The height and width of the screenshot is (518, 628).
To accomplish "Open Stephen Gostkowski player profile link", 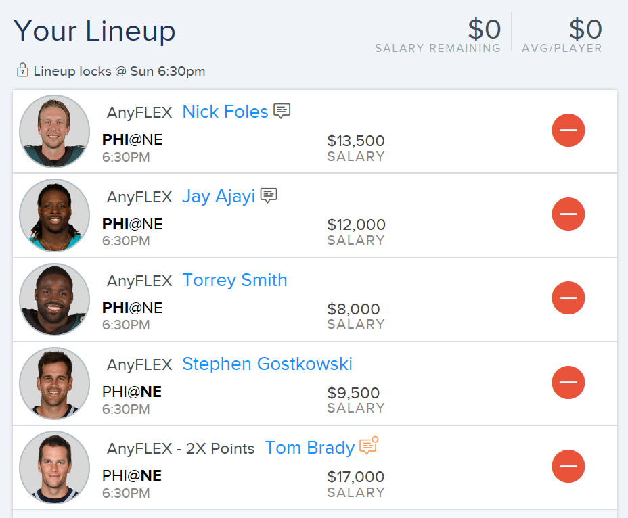I will 267,364.
